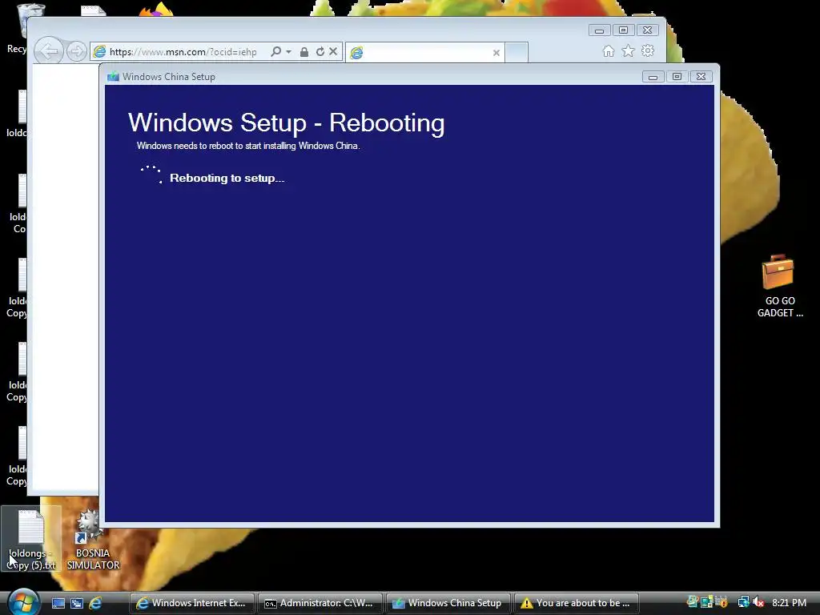Click the address bar search magnifier icon
The width and height of the screenshot is (820, 615).
pyautogui.click(x=275, y=51)
